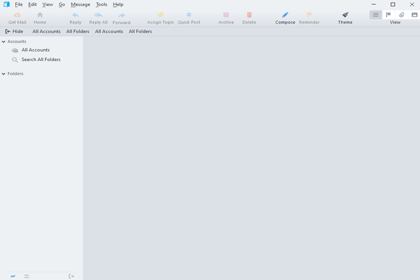Click the Compose pencil icon
420x280 pixels.
(x=285, y=15)
